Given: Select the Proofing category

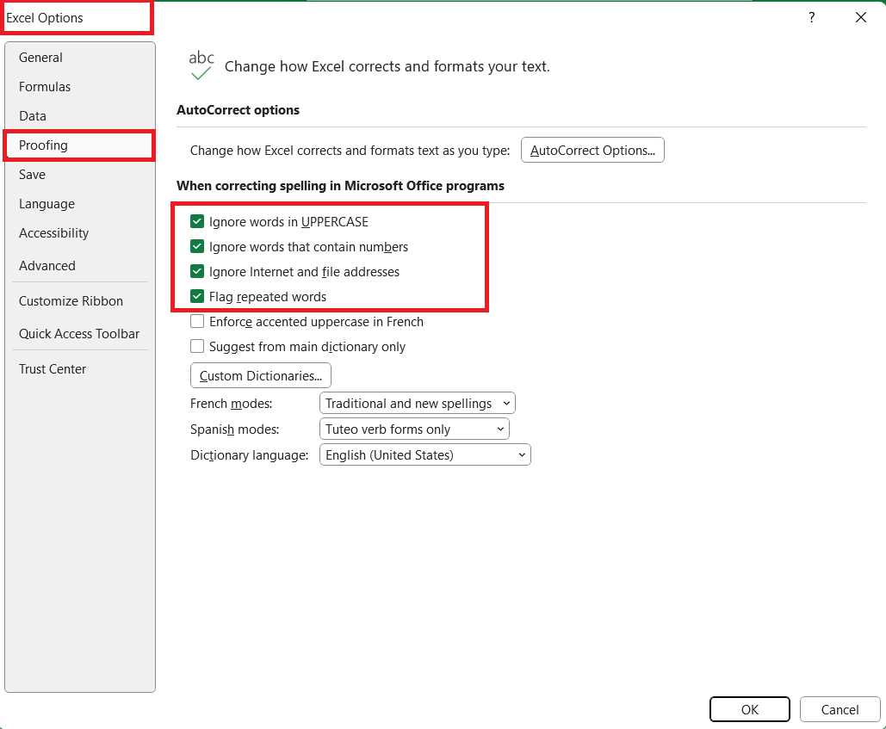Looking at the screenshot, I should (80, 145).
